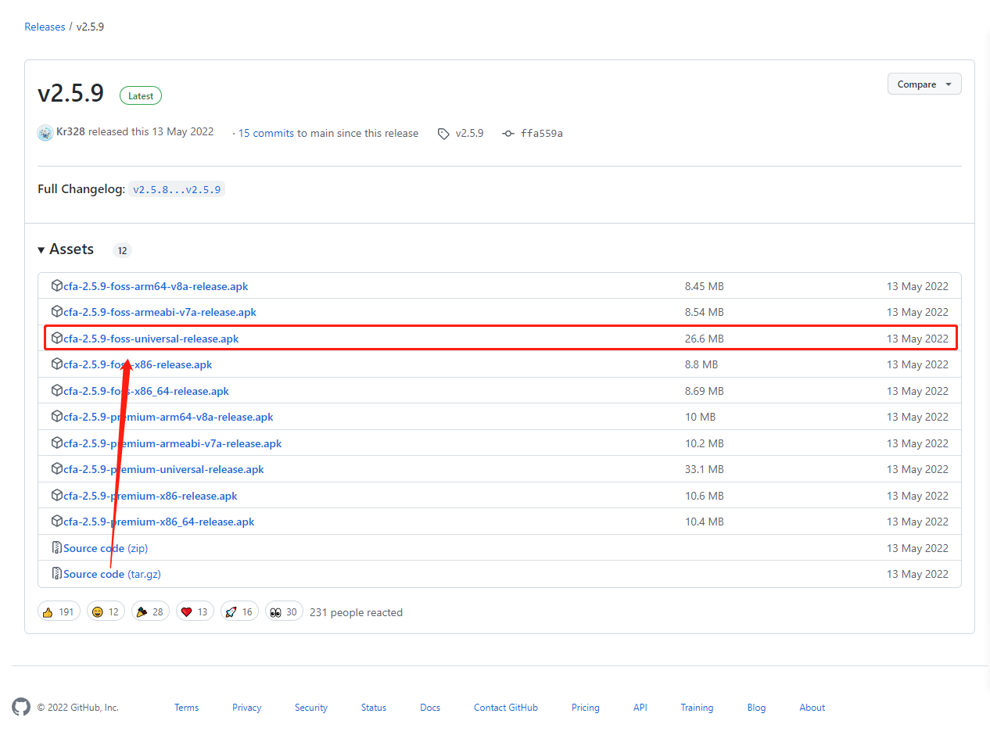Image resolution: width=990 pixels, height=735 pixels.
Task: Click file icon for Source code (tar.gz)
Action: tap(57, 574)
